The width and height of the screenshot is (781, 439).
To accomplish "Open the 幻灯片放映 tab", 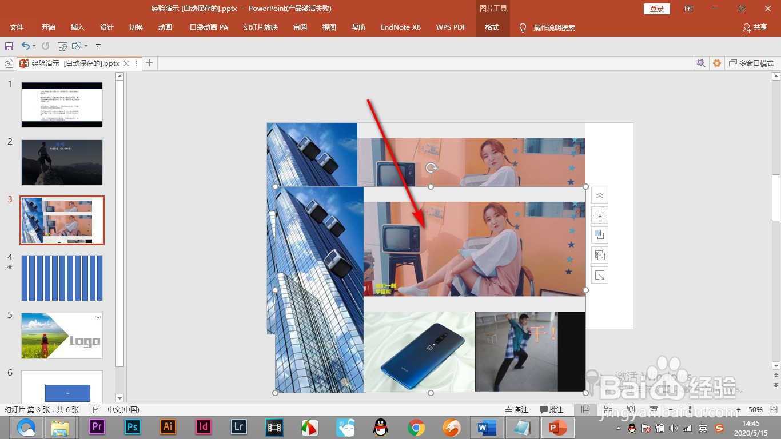I will coord(261,27).
